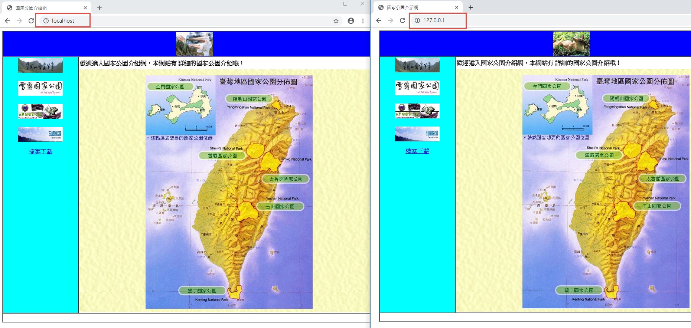This screenshot has height=328, width=691.
Task: Click 檔案下載 link in the right window
Action: click(417, 151)
